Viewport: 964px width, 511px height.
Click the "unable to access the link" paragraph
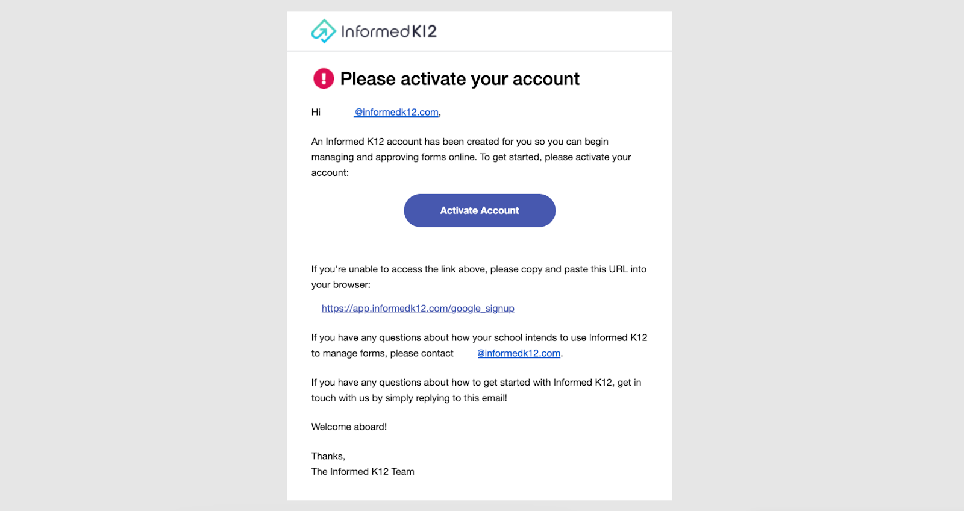[x=478, y=277]
